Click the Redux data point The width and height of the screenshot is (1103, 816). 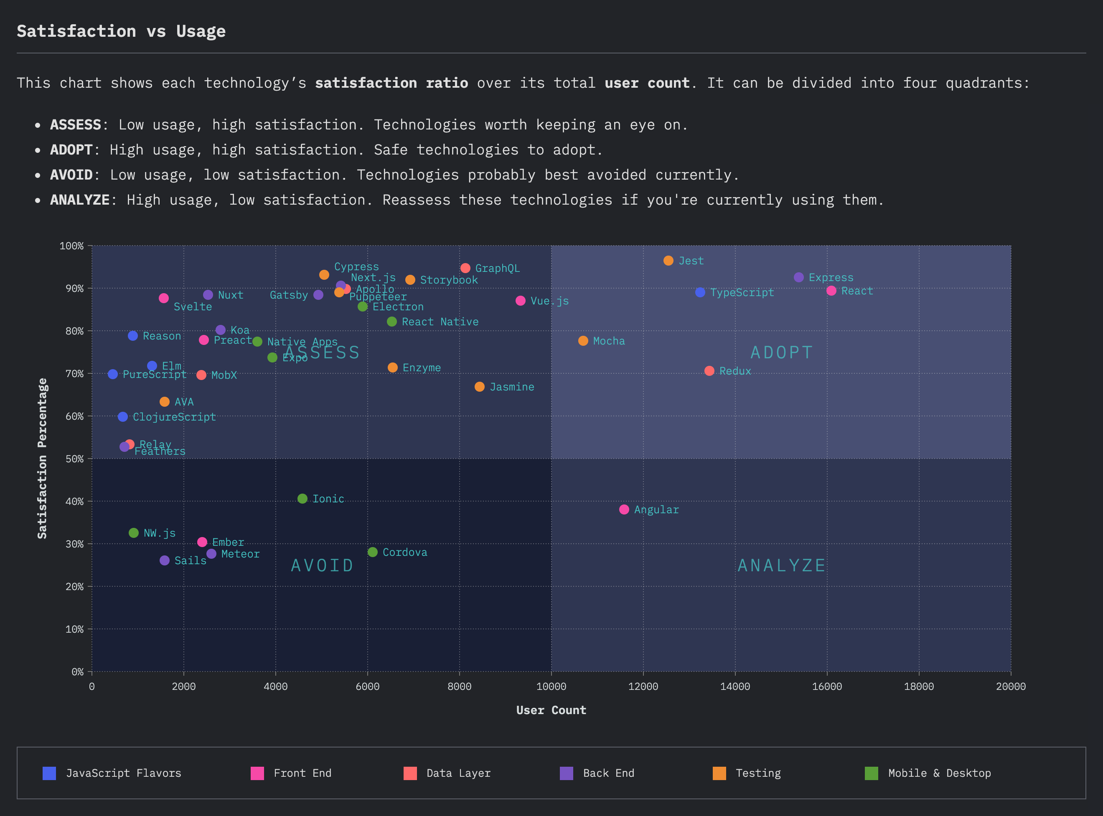point(709,370)
